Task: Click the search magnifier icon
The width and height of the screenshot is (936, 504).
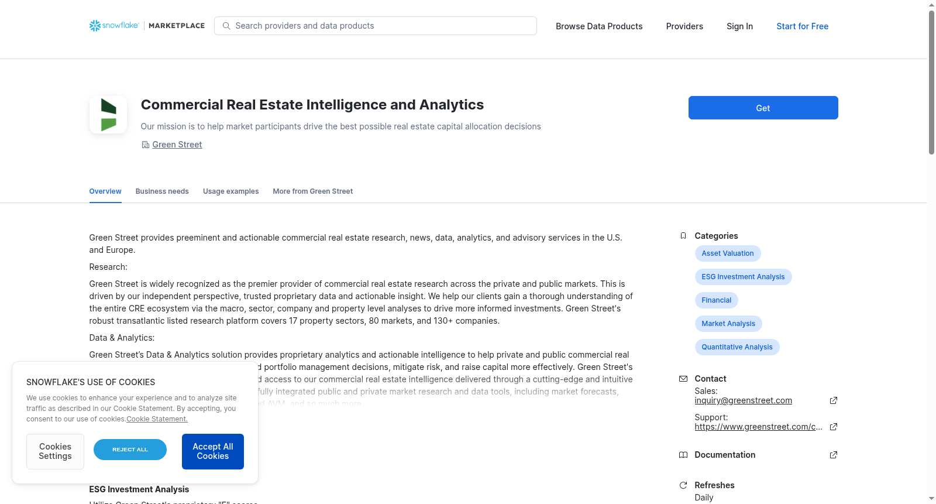Action: 226,26
